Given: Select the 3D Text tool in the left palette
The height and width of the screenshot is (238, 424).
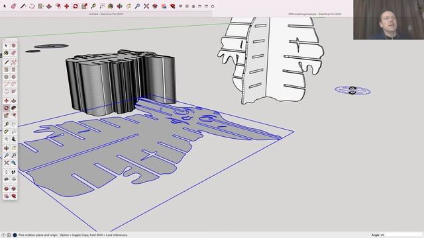Looking at the screenshot, I should tap(13, 139).
